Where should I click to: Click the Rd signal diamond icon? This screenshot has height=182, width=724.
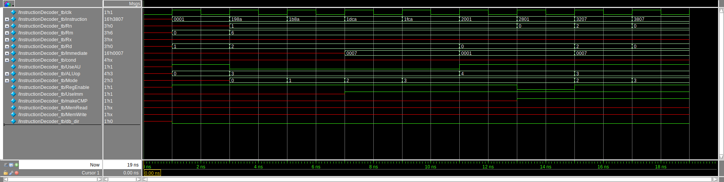click(13, 46)
